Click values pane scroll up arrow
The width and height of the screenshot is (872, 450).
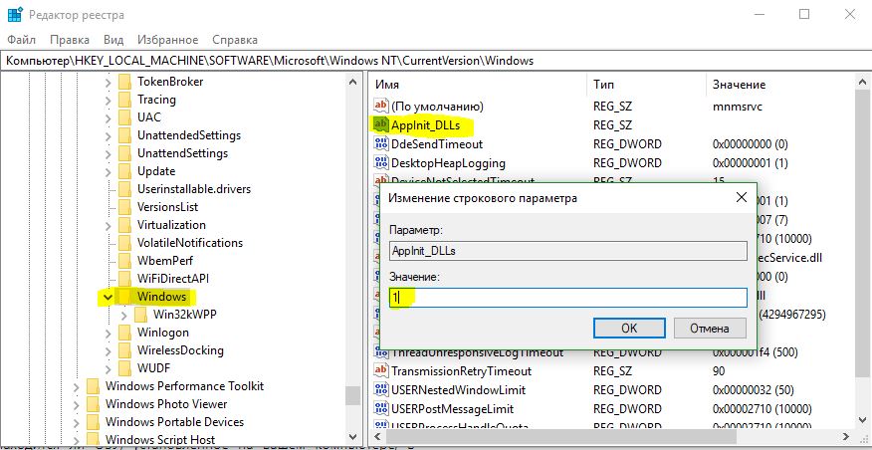coord(863,82)
